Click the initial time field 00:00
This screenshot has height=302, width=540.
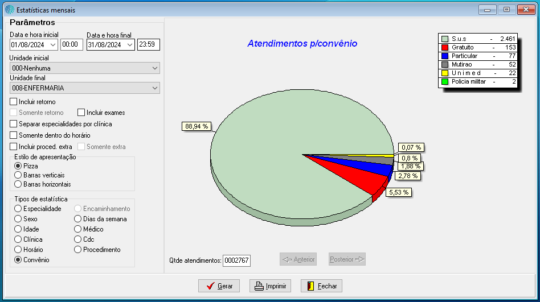coord(72,44)
